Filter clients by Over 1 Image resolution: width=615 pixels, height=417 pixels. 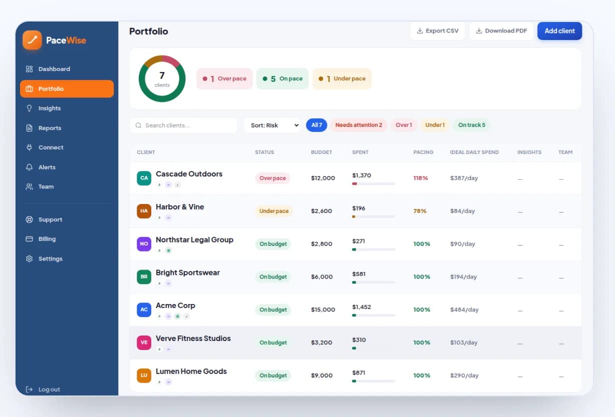[x=404, y=125]
